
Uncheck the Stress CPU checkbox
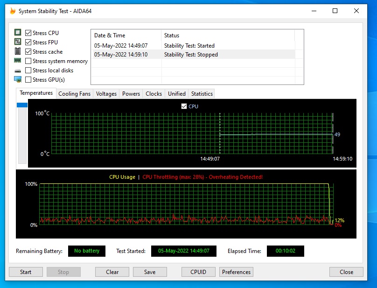[28, 33]
